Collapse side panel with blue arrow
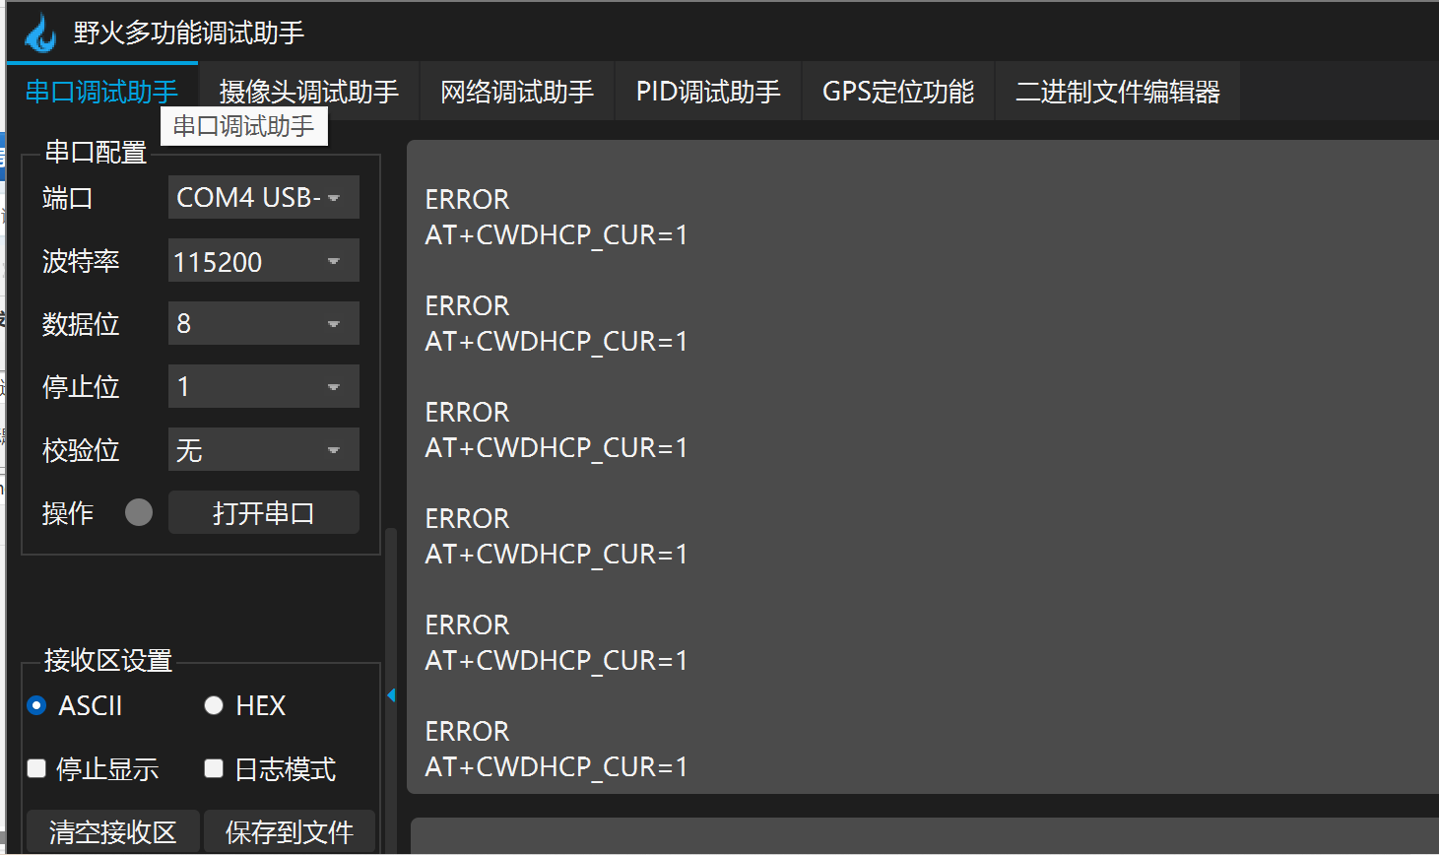1439x855 pixels. tap(391, 695)
